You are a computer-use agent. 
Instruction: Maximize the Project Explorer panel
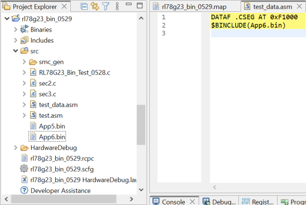pyautogui.click(x=140, y=5)
